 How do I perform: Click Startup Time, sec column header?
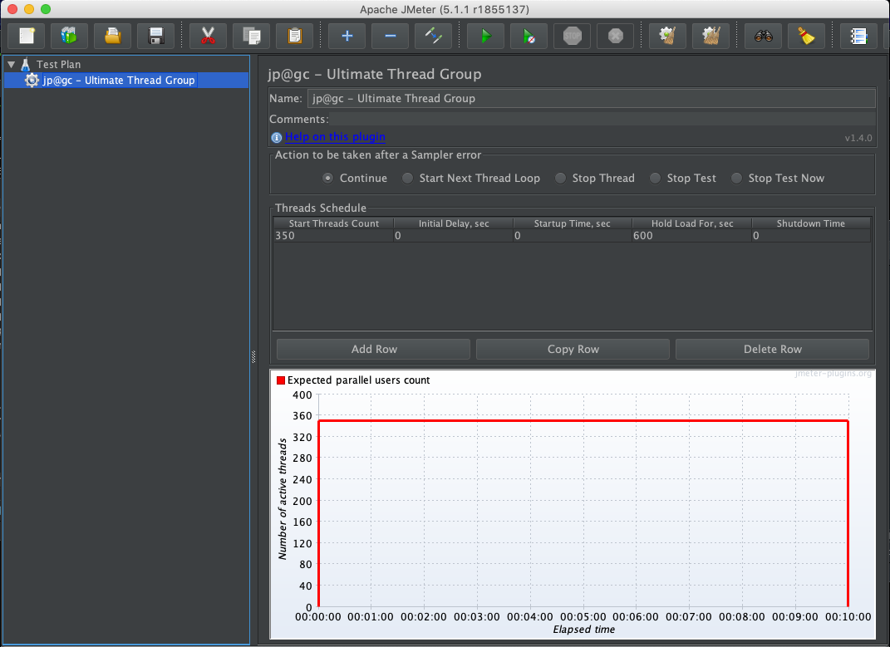point(572,223)
